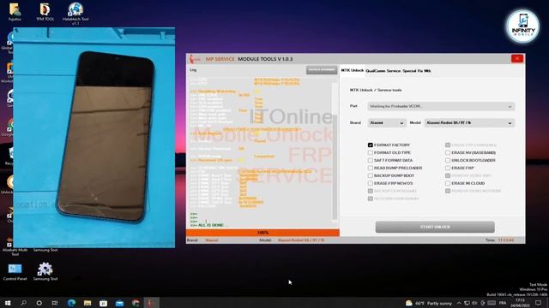Open the Brand dropdown showing Xiaomi
The width and height of the screenshot is (549, 308).
(x=387, y=123)
